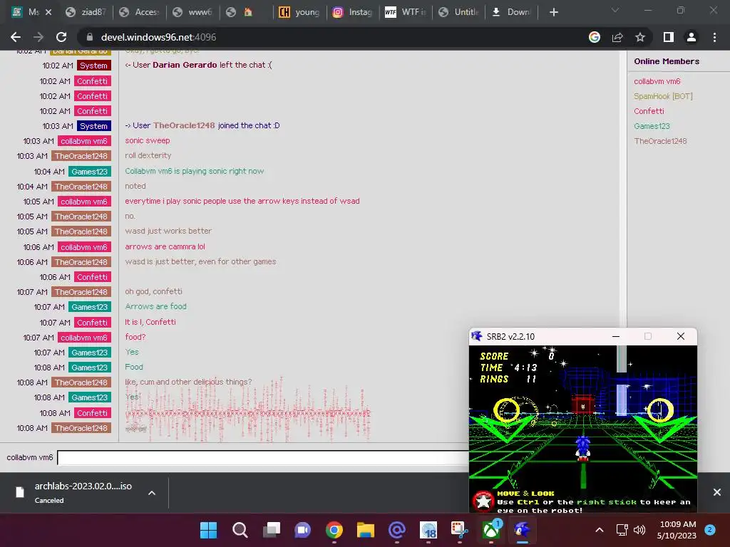This screenshot has height=547, width=730.
Task: Open the clock showing 10:09 AM
Action: (x=677, y=530)
